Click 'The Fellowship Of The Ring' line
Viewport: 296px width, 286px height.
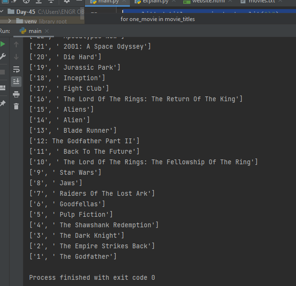(144, 162)
